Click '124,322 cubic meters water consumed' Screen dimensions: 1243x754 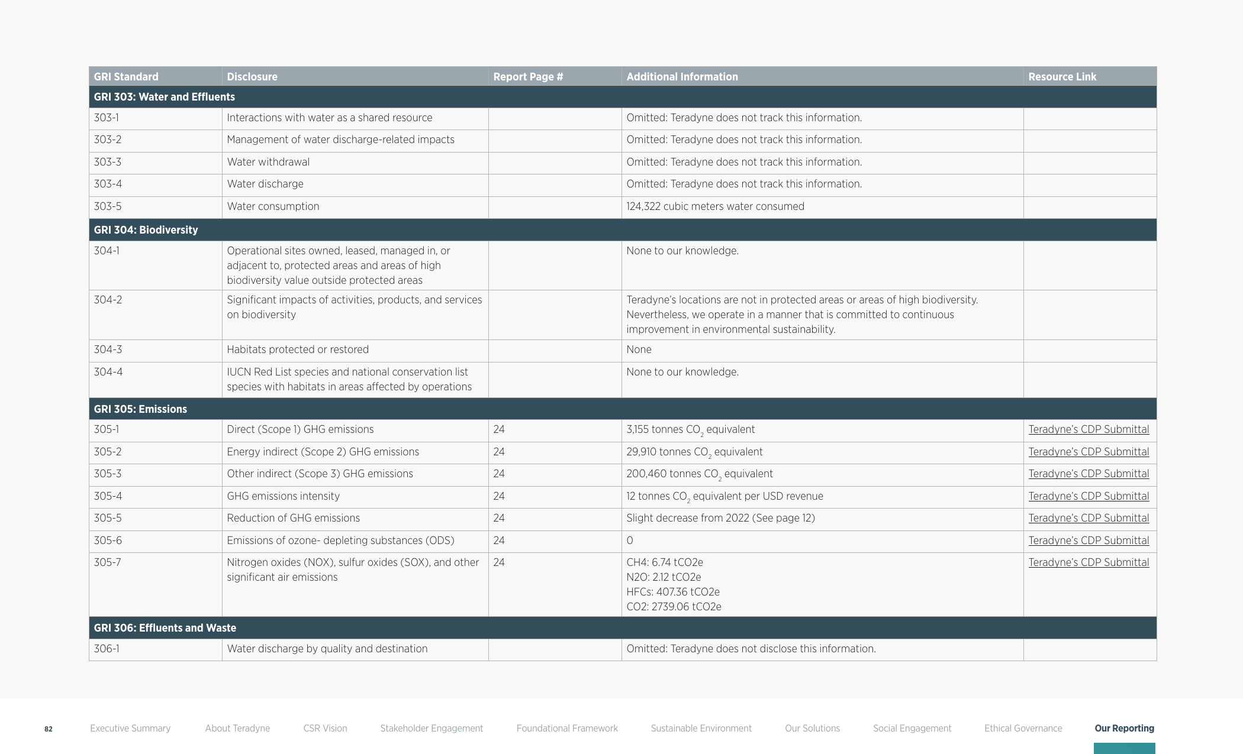click(x=715, y=206)
